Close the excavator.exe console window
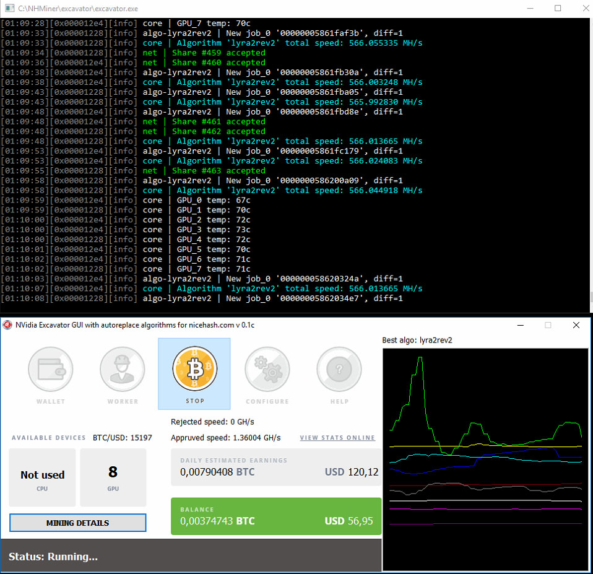 tap(586, 8)
